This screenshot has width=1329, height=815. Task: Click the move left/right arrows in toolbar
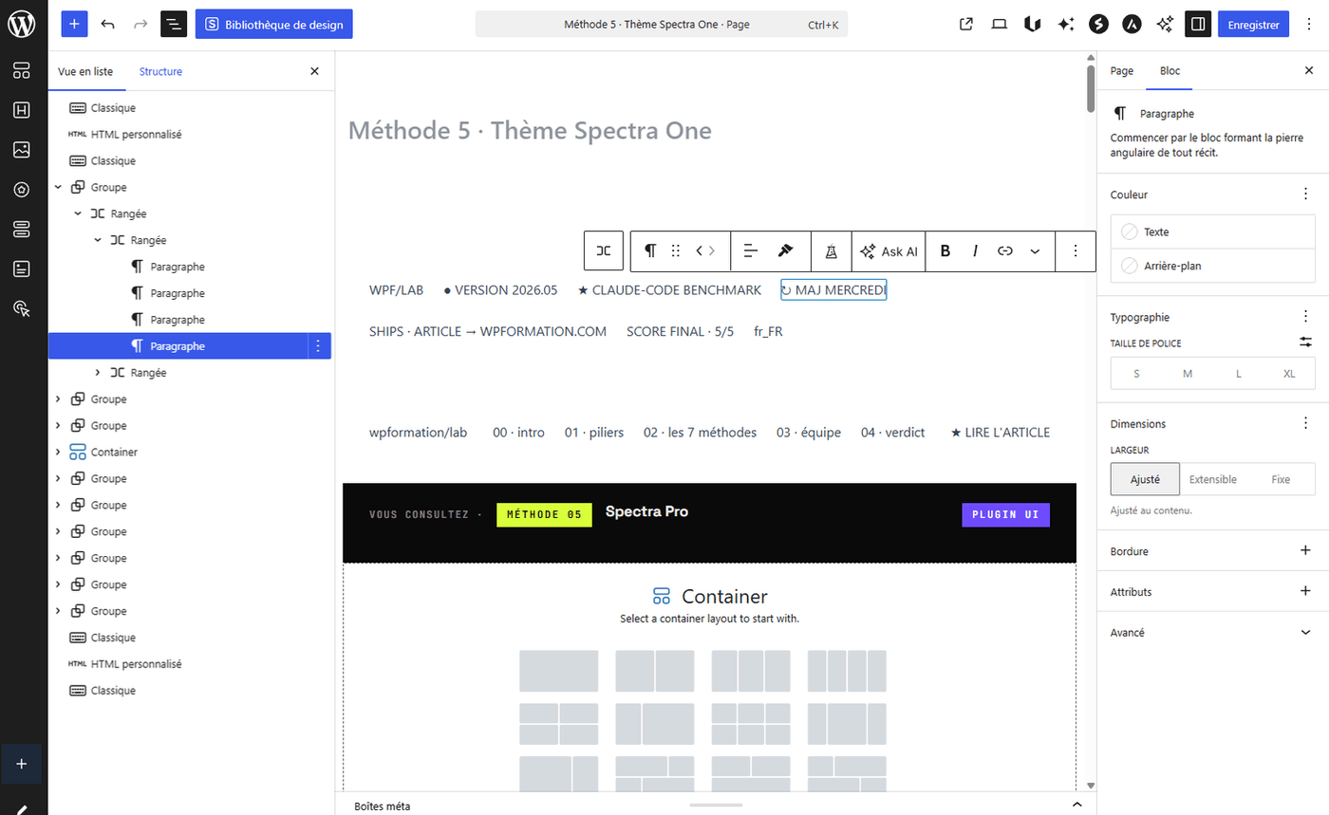click(706, 250)
